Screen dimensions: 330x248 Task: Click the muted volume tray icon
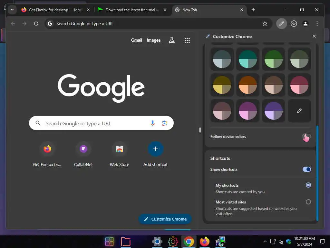(281, 242)
